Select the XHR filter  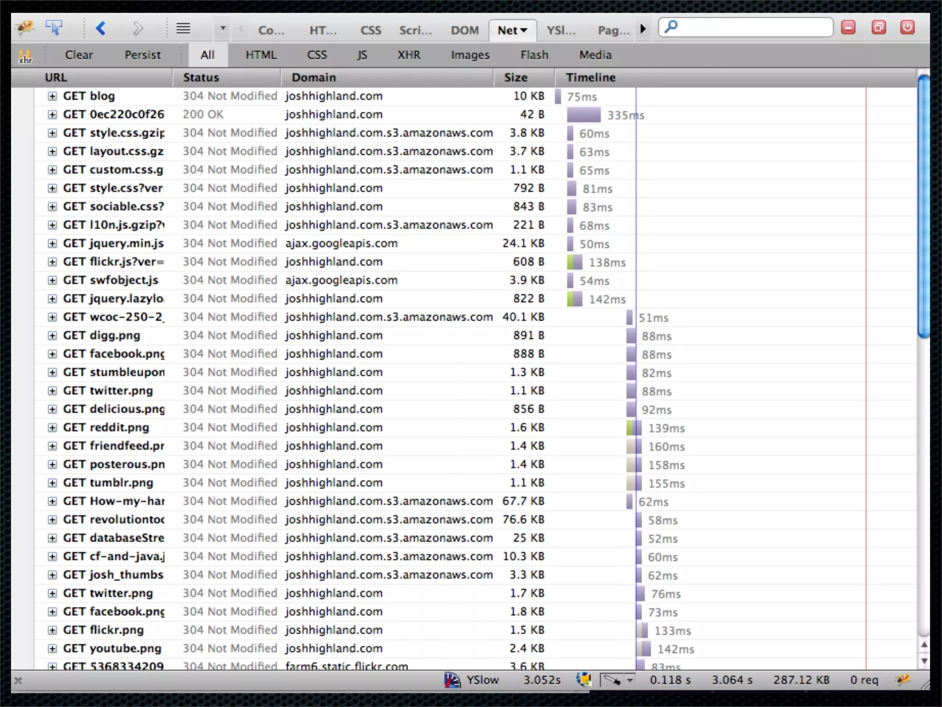click(408, 55)
